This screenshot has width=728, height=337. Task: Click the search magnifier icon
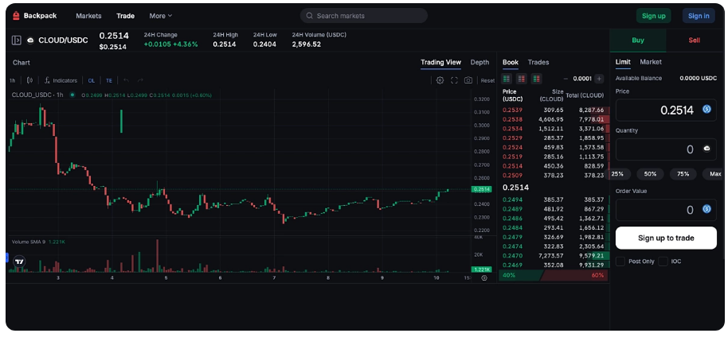(x=310, y=16)
